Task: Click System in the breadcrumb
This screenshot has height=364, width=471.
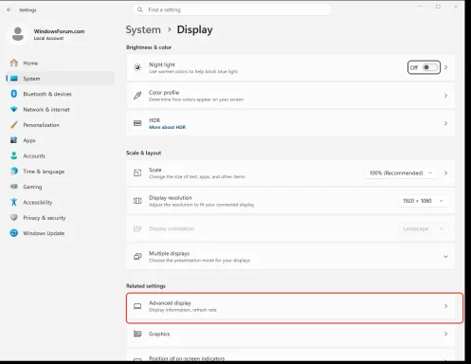Action: click(x=143, y=29)
